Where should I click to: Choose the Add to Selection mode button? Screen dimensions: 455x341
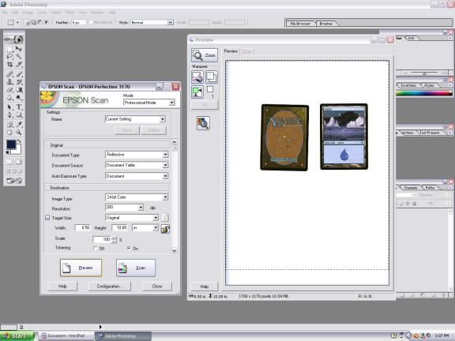tap(34, 22)
